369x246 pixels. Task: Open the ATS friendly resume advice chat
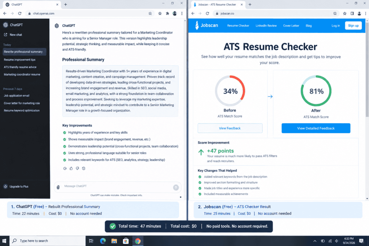click(x=20, y=67)
